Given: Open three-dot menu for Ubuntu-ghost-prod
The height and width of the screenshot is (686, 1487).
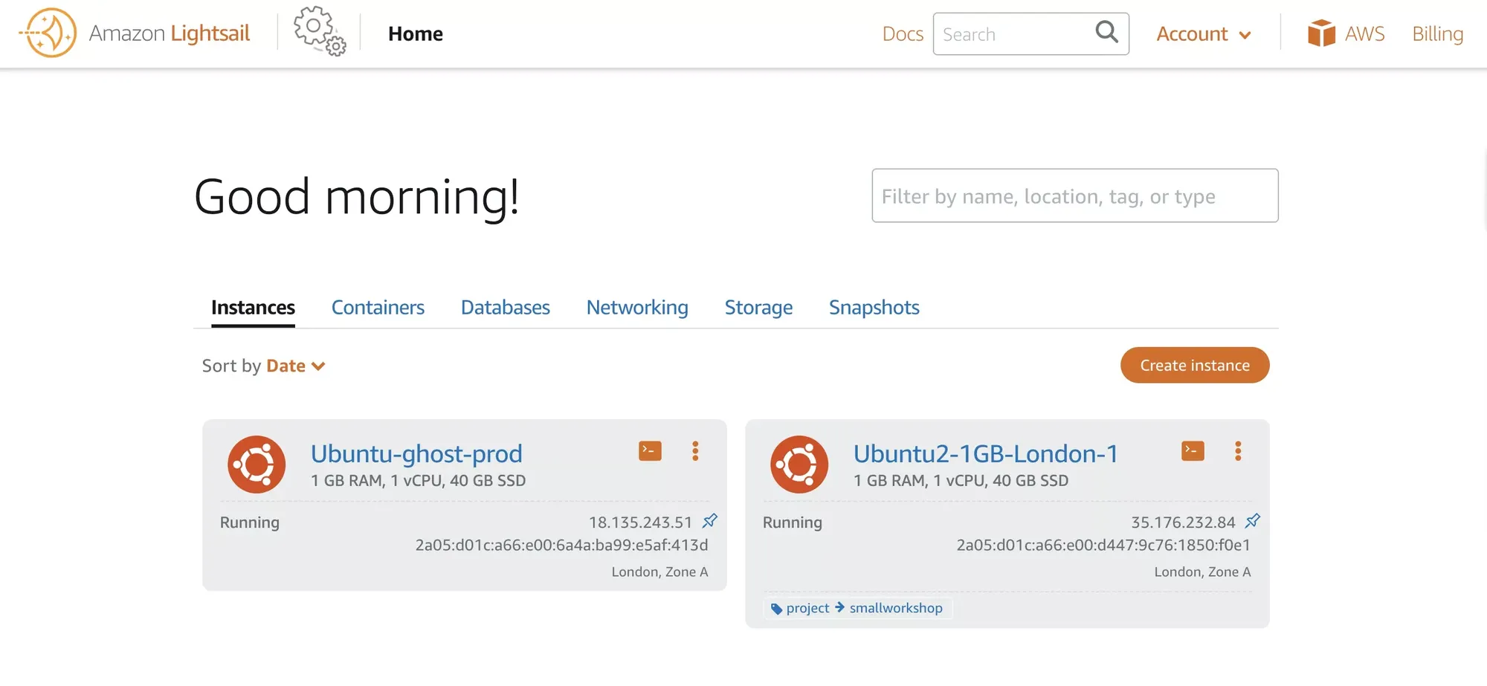Looking at the screenshot, I should 695,451.
